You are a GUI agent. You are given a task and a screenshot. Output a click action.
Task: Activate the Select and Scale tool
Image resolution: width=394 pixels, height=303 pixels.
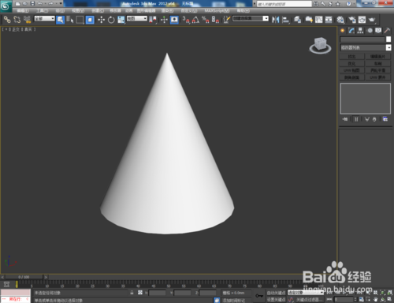(121, 20)
